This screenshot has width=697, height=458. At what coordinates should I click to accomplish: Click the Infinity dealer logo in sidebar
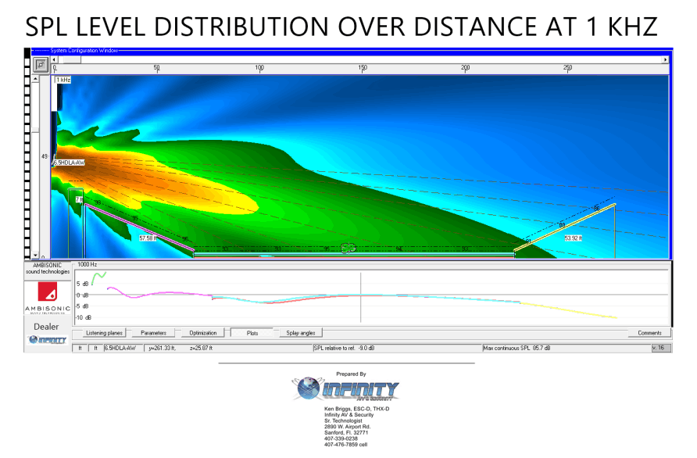coord(47,340)
